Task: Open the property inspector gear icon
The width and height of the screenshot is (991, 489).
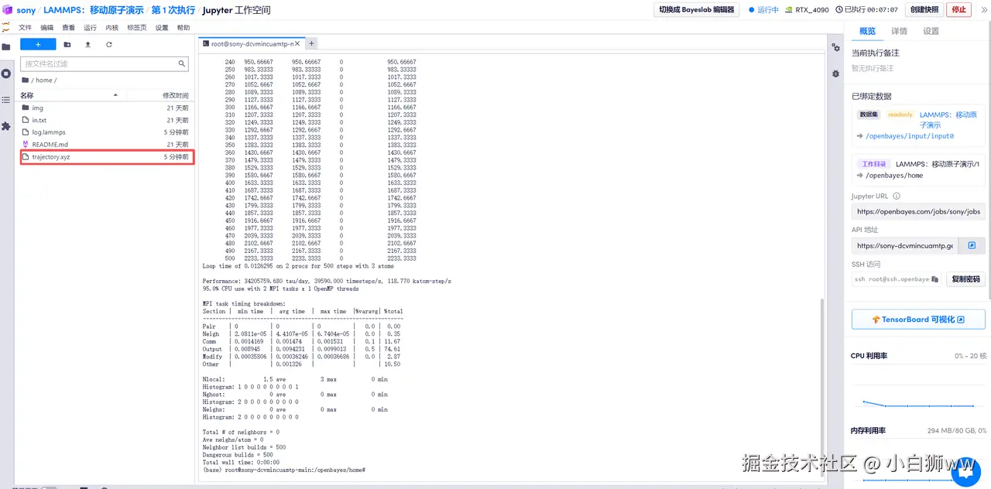Action: pos(835,48)
